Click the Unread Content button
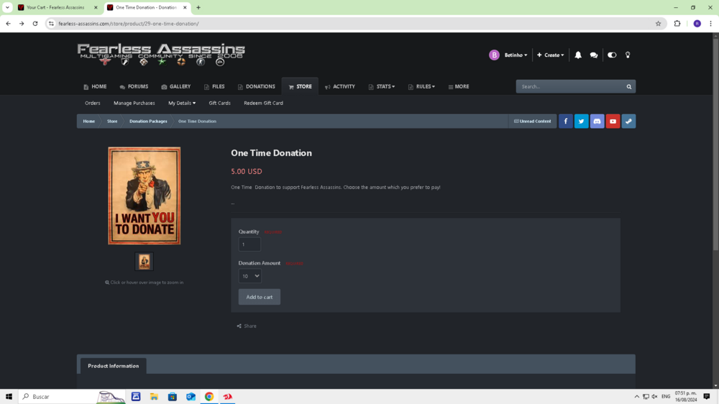This screenshot has width=719, height=404. point(532,121)
